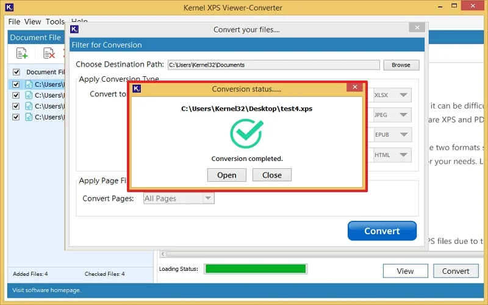Toggle the Document File header checkbox
The image size is (488, 305).
click(x=16, y=72)
